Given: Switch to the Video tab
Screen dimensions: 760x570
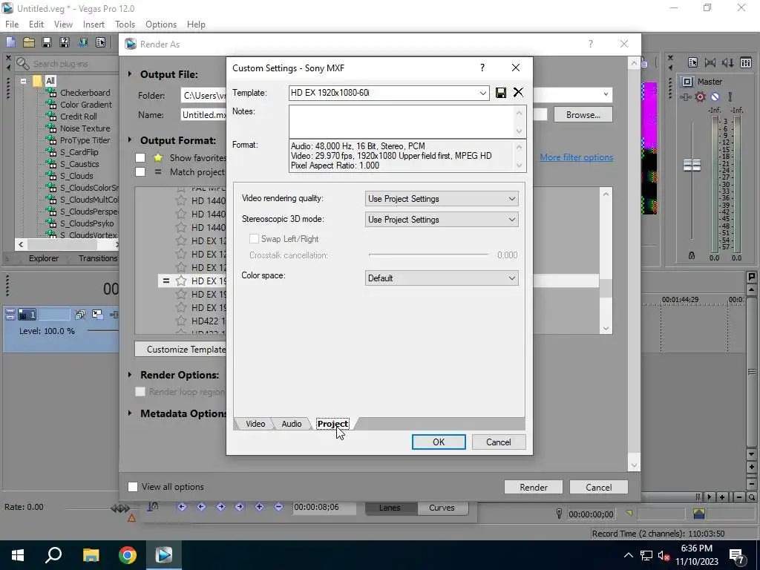Looking at the screenshot, I should tap(255, 424).
